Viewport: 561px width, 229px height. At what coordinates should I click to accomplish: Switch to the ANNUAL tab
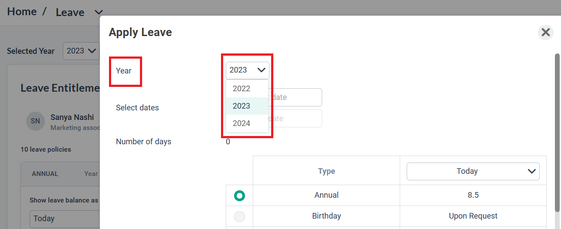(x=45, y=173)
